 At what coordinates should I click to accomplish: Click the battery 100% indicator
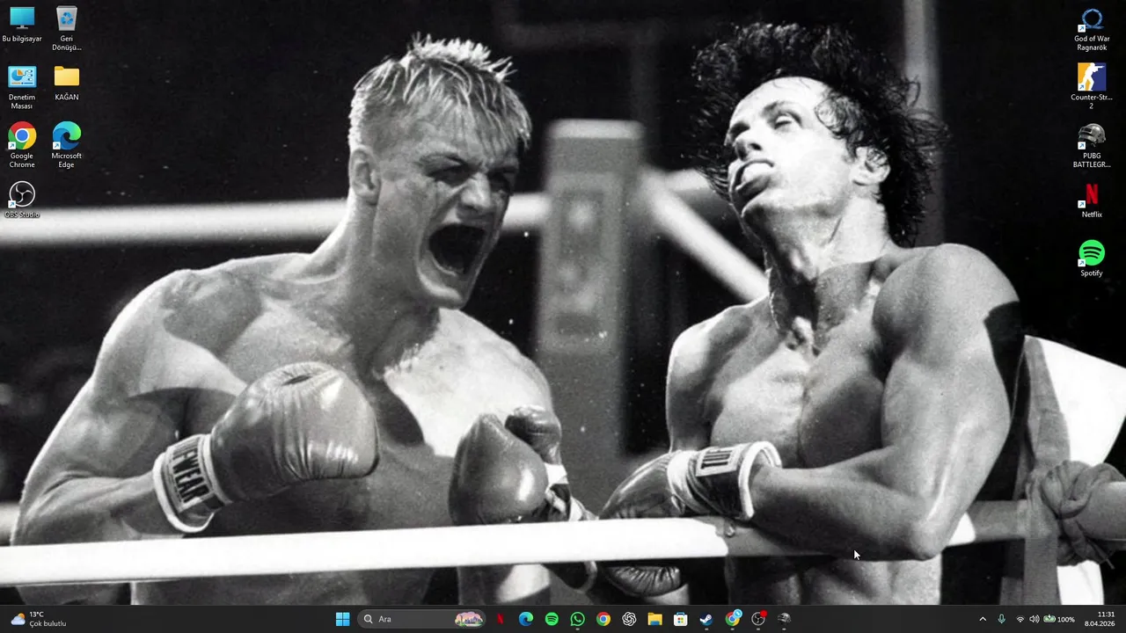pos(1059,619)
